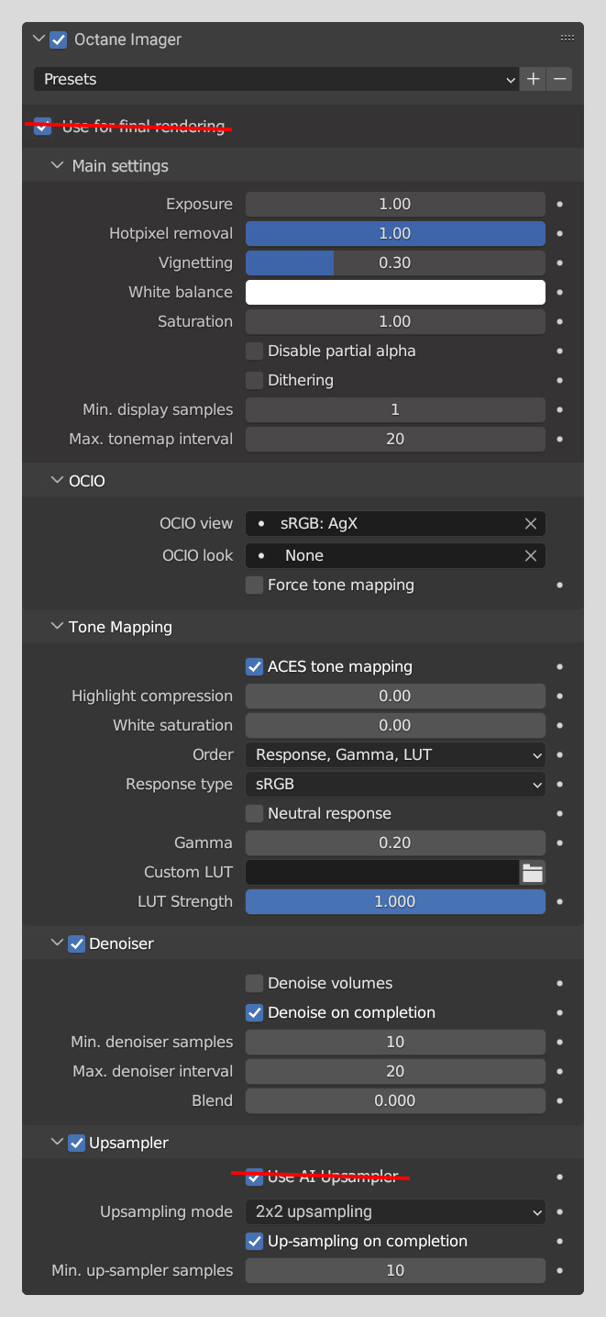Open the Upsampling mode dropdown
The height and width of the screenshot is (1317, 606).
(395, 1211)
